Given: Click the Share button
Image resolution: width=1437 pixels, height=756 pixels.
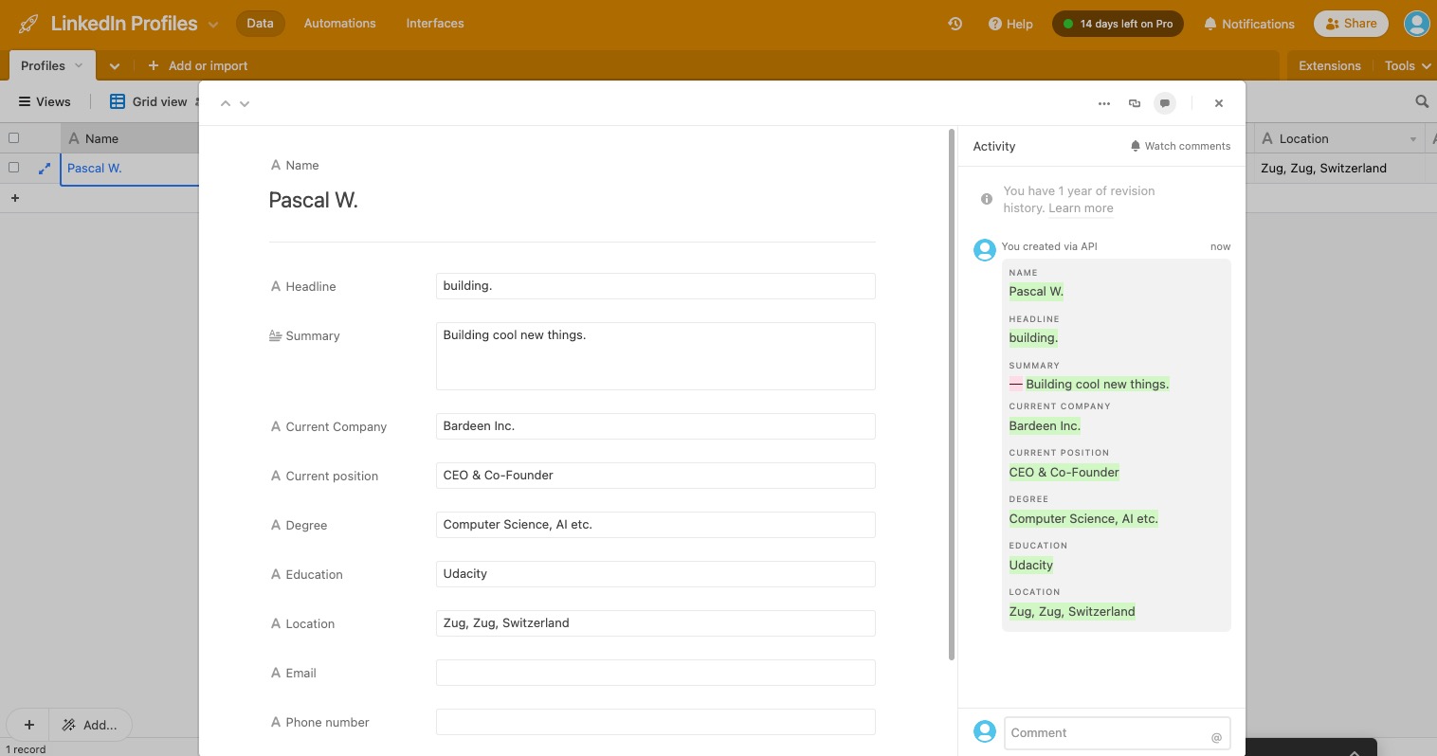Looking at the screenshot, I should pyautogui.click(x=1351, y=24).
